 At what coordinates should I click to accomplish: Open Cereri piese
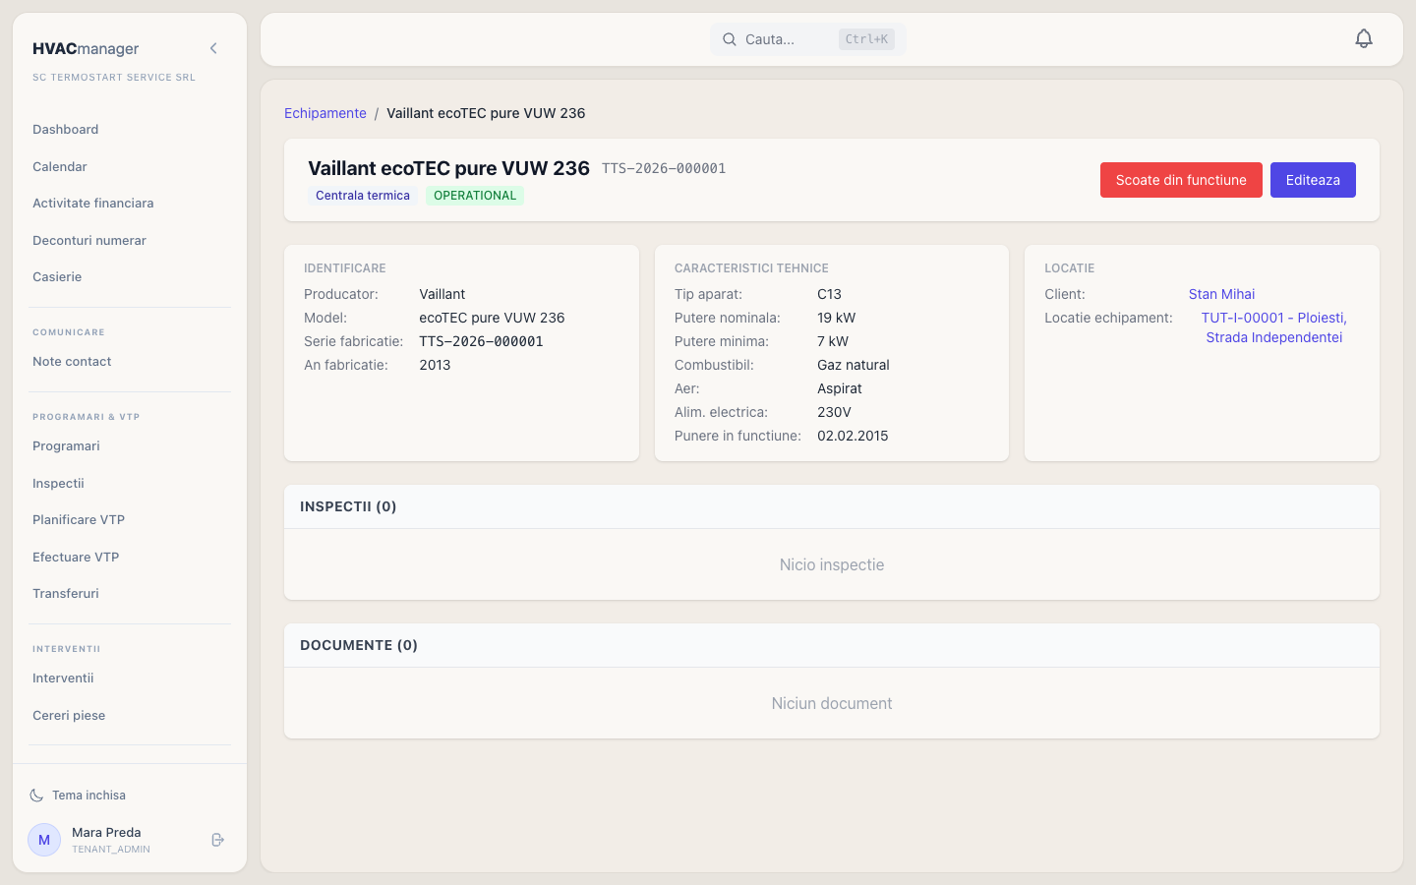pos(69,716)
